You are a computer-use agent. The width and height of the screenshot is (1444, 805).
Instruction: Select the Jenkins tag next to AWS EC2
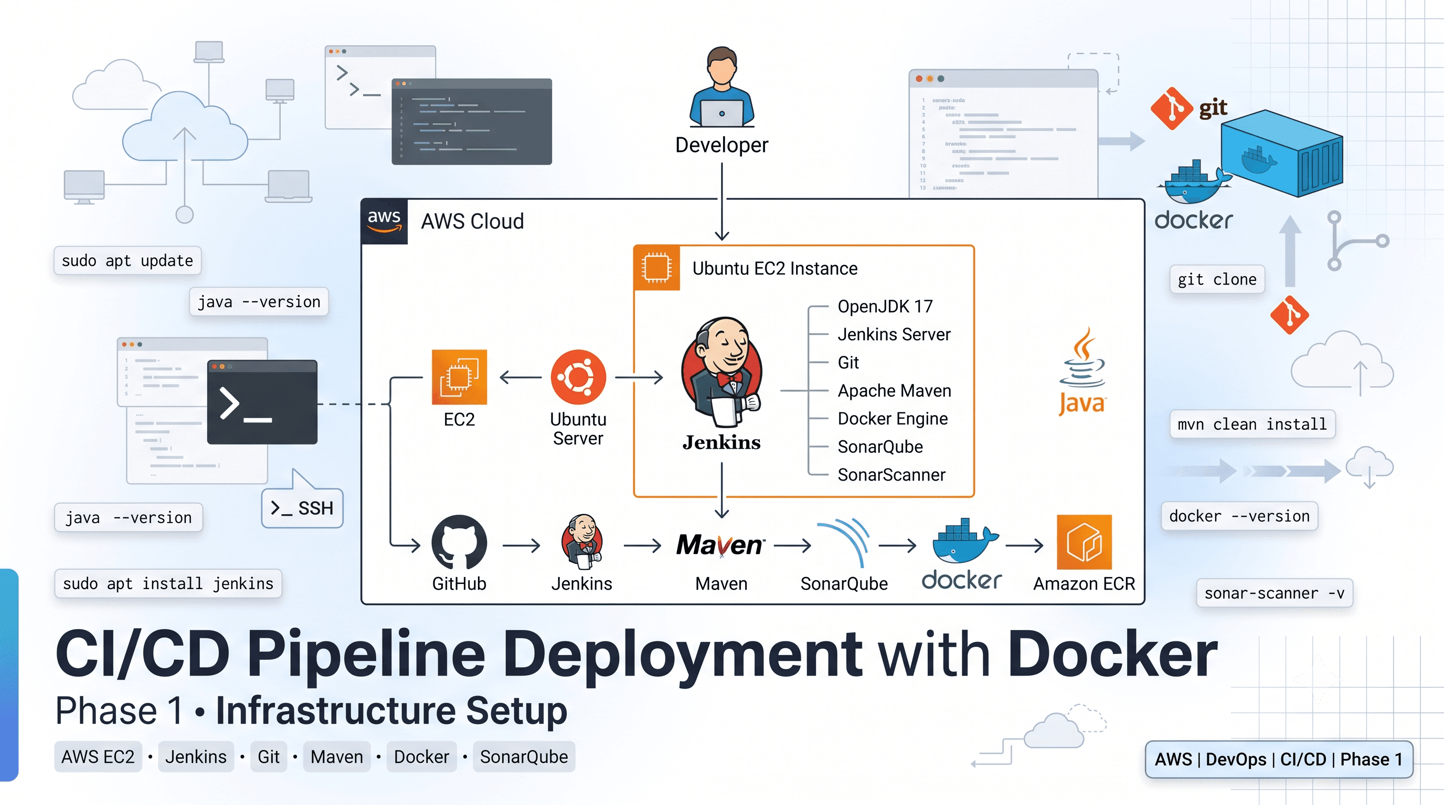pyautogui.click(x=196, y=757)
